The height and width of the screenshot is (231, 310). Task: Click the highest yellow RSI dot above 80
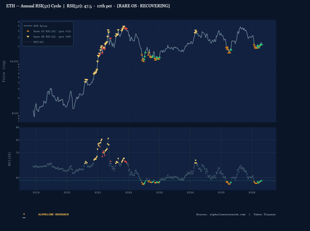click(108, 138)
